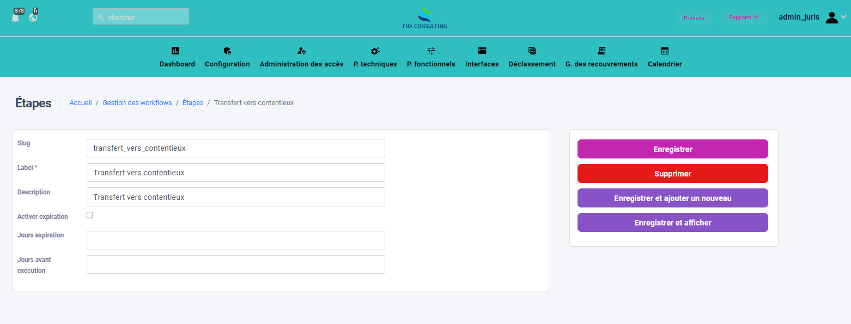Click the P. techniques gears icon
The width and height of the screenshot is (851, 324).
[x=375, y=51]
